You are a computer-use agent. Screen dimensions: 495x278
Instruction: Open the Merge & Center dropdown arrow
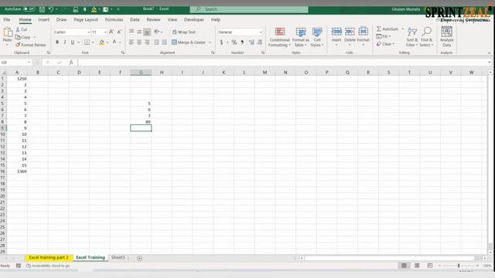coord(210,42)
